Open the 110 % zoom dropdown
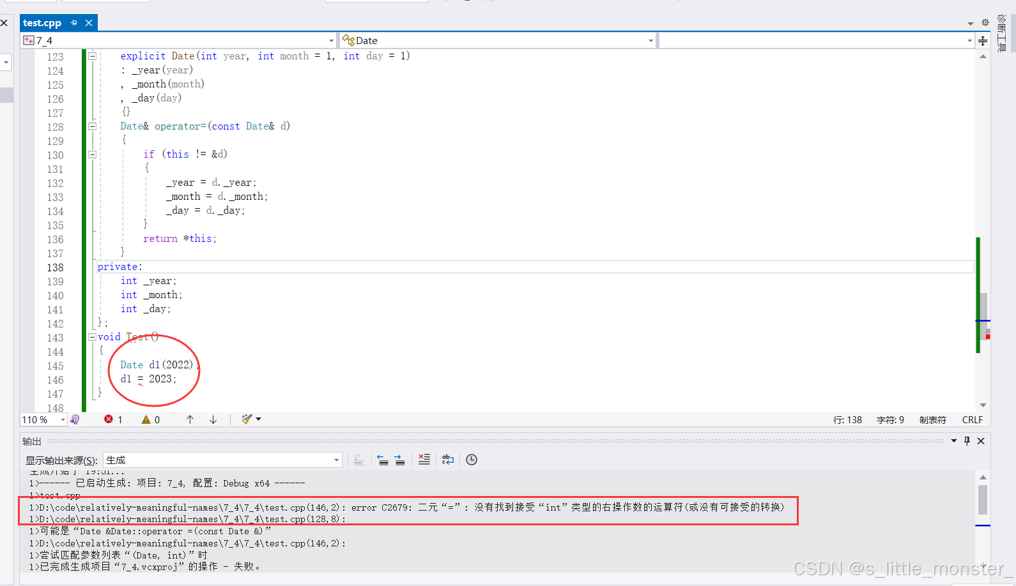This screenshot has height=586, width=1016. [63, 419]
